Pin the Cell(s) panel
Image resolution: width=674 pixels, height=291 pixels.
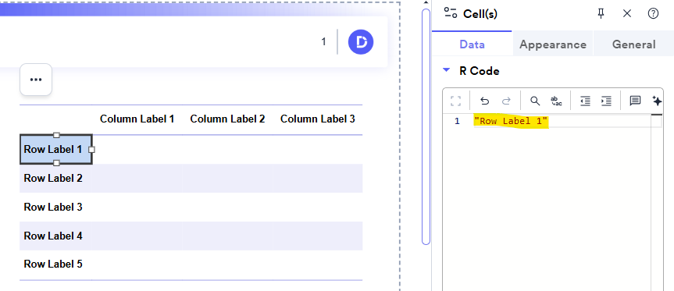601,14
